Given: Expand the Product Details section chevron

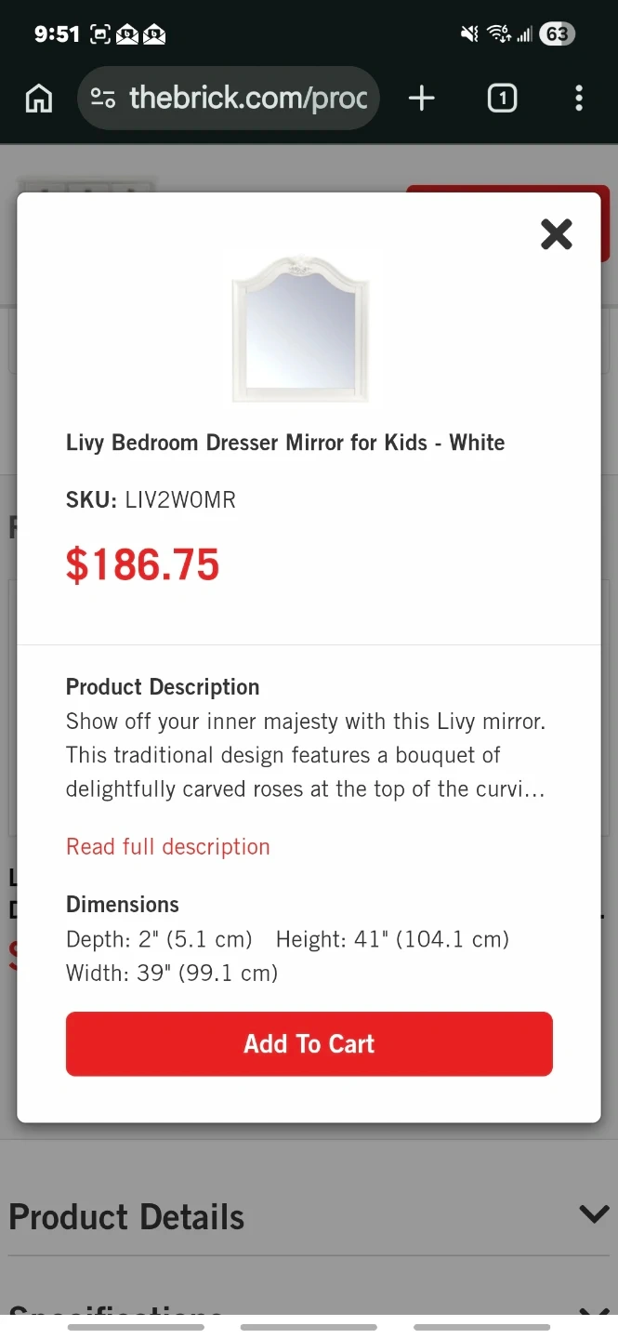Looking at the screenshot, I should click(593, 1214).
